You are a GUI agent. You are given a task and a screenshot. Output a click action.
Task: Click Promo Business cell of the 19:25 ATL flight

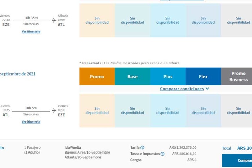click(x=238, y=111)
